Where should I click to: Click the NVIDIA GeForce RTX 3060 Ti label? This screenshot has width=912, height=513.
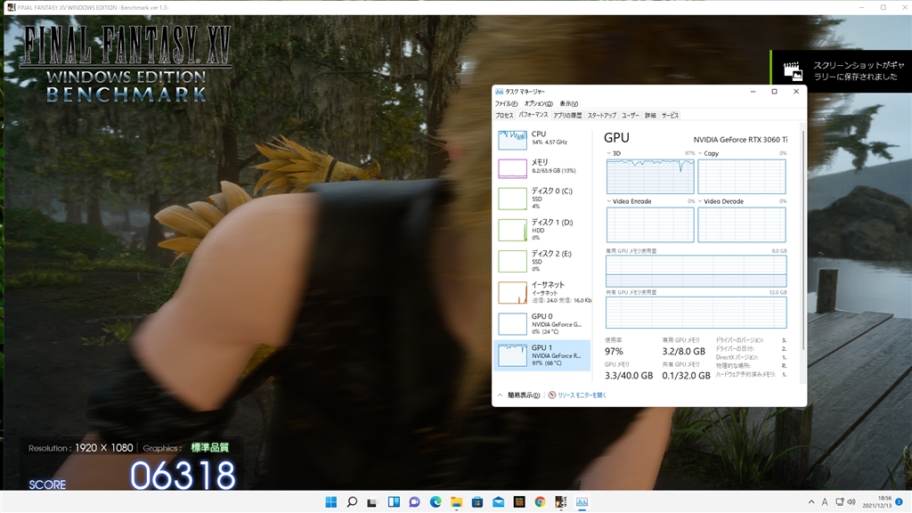tap(740, 140)
